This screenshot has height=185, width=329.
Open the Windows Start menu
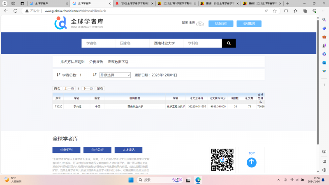tap(132, 180)
